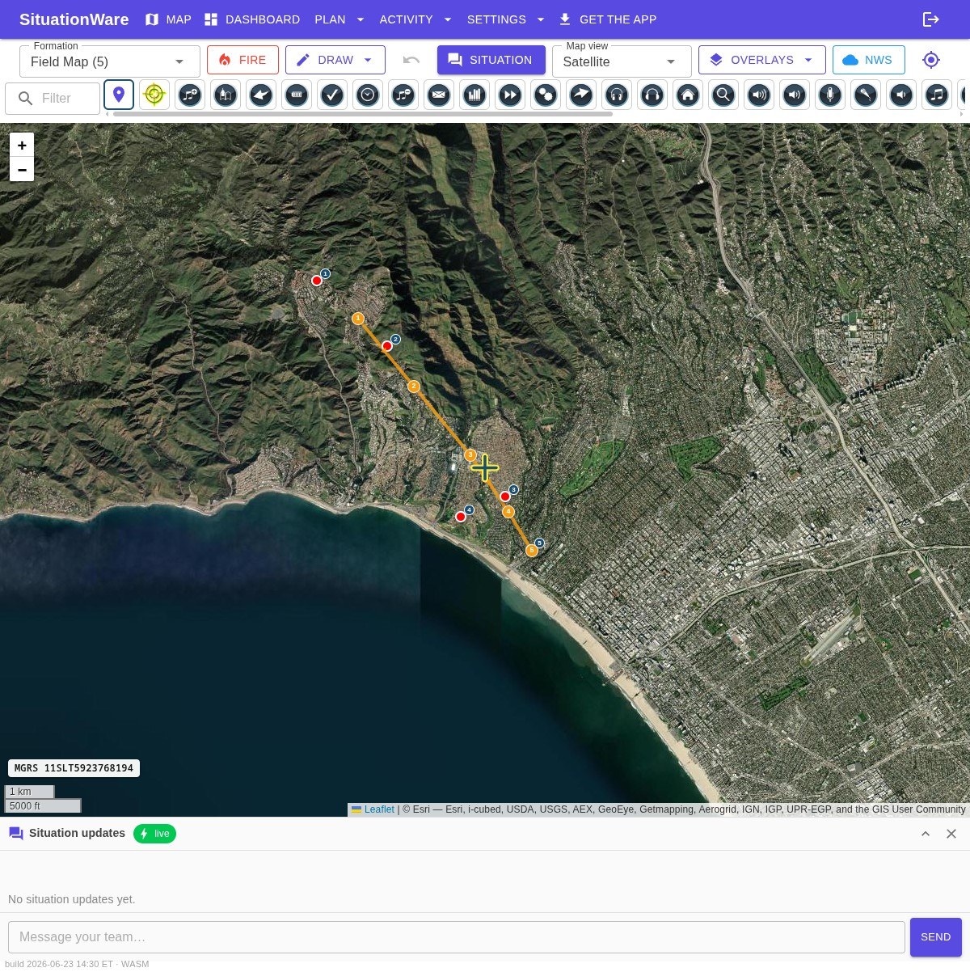The image size is (970, 972).
Task: Undo the last drawing action
Action: point(411,60)
